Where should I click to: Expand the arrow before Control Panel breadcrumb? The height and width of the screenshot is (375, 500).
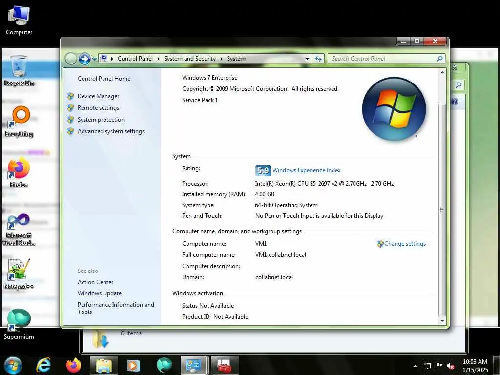[x=112, y=59]
